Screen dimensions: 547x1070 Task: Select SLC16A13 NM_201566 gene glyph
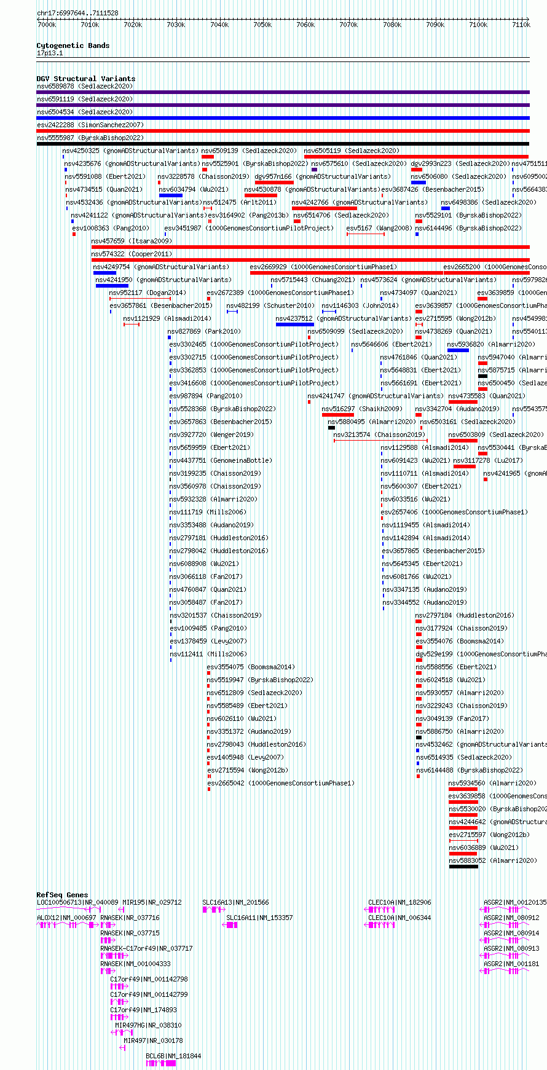[x=213, y=909]
